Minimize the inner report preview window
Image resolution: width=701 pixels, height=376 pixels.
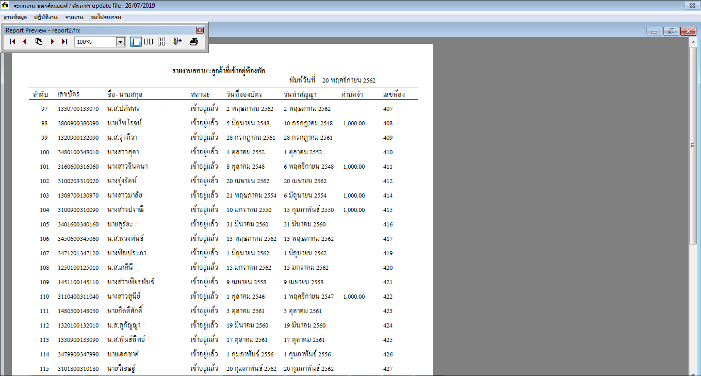654,31
